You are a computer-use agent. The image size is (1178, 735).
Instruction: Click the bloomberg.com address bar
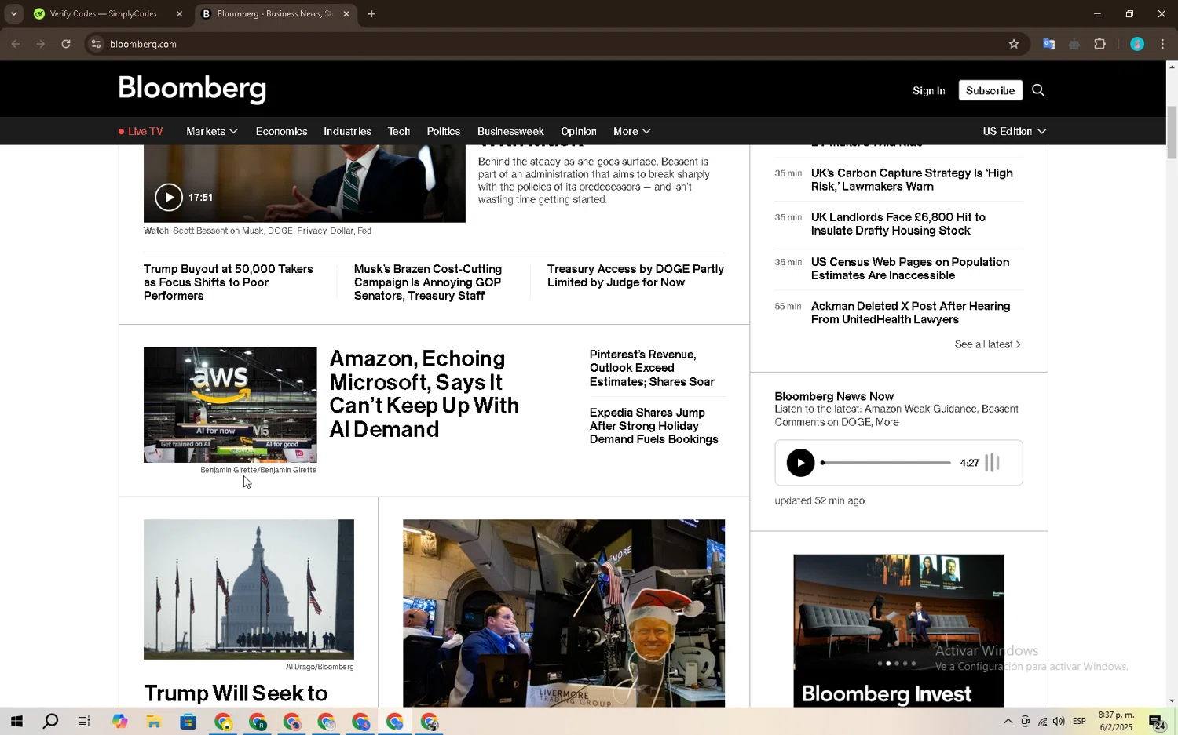tap(550, 44)
